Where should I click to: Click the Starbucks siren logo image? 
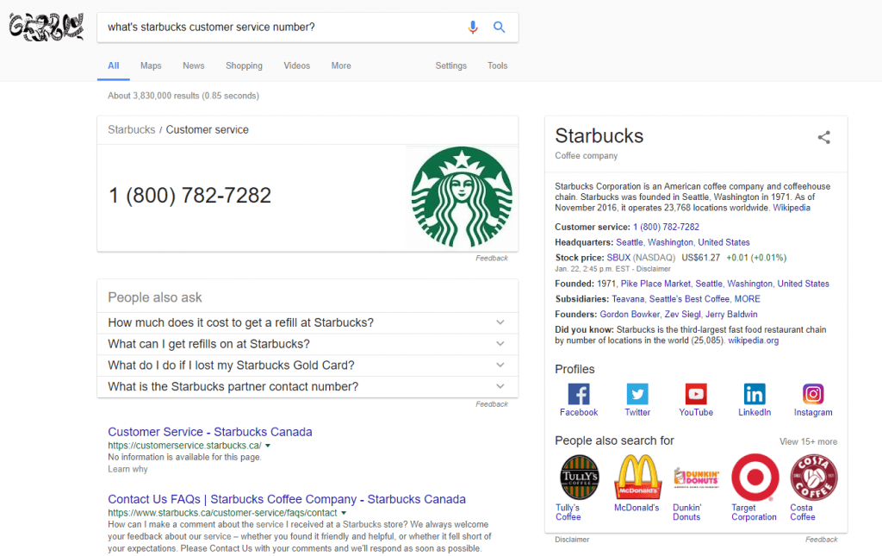(462, 197)
